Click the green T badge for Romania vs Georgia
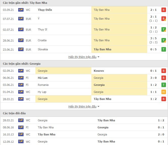Image resolution: width=168 pixels, height=145 pixels. pos(163,85)
